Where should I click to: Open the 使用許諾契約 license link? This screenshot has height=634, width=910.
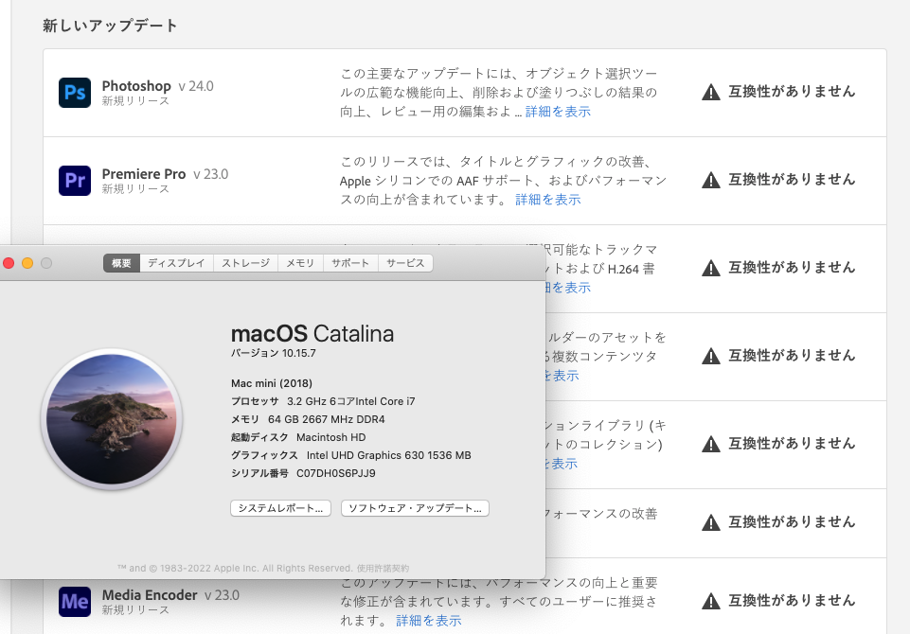pyautogui.click(x=383, y=569)
